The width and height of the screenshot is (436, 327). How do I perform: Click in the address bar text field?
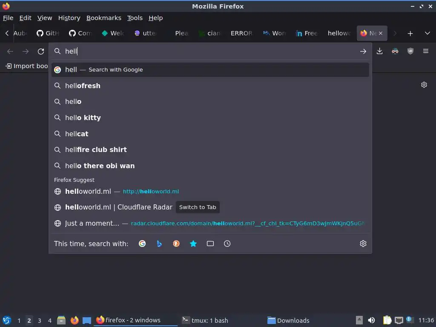pyautogui.click(x=210, y=52)
